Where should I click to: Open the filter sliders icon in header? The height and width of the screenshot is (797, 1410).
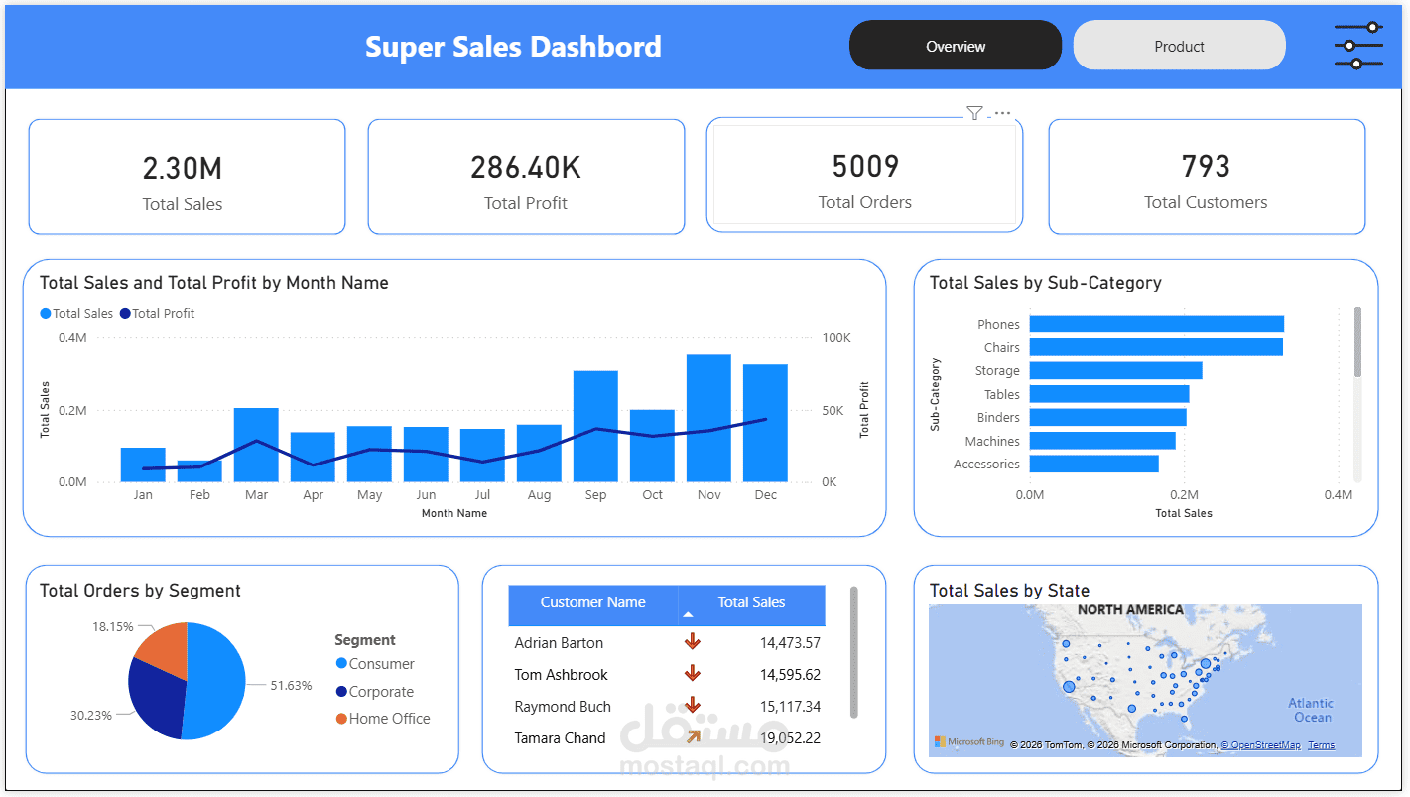[x=1359, y=45]
